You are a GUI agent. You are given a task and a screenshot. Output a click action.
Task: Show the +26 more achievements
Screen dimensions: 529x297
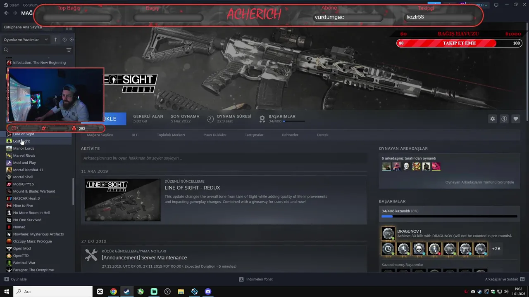[x=496, y=249]
